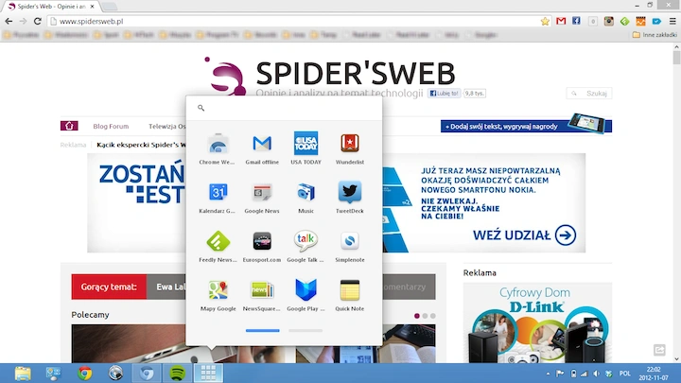Go to Spider's Web home icon
Viewport: 681px width, 383px height.
(69, 126)
